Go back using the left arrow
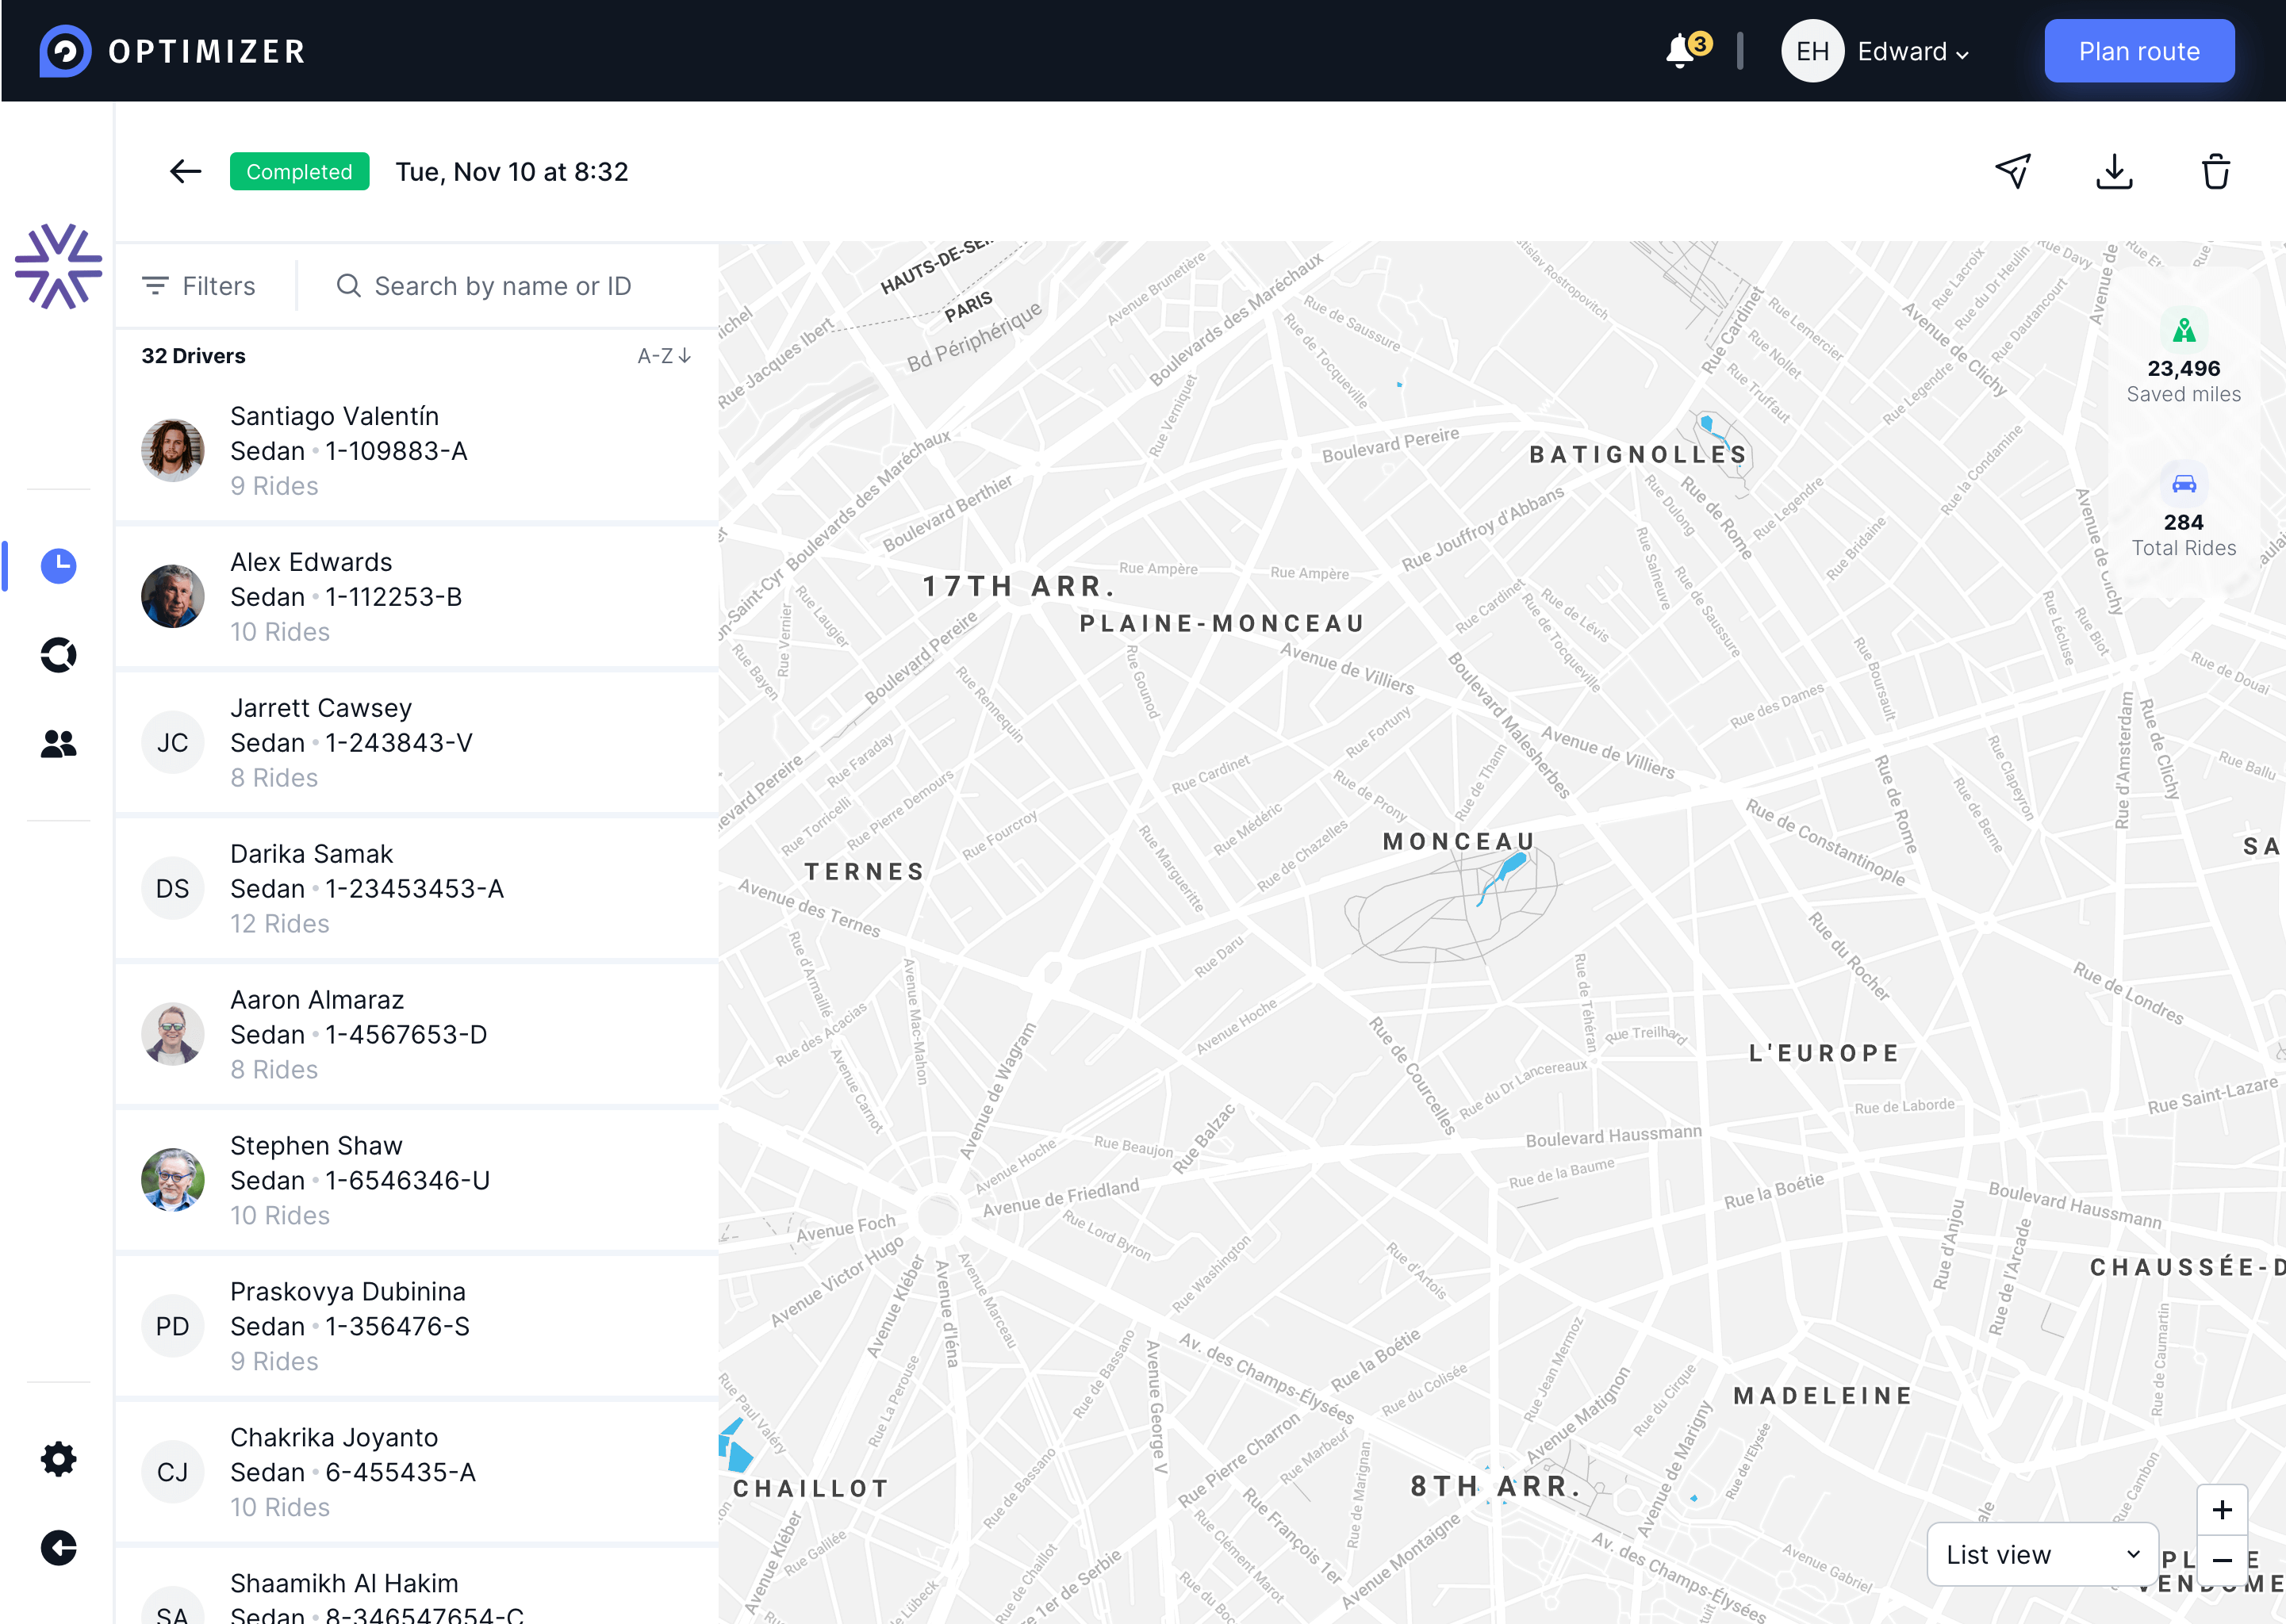Screen dimensions: 2286x1624 tap(185, 171)
